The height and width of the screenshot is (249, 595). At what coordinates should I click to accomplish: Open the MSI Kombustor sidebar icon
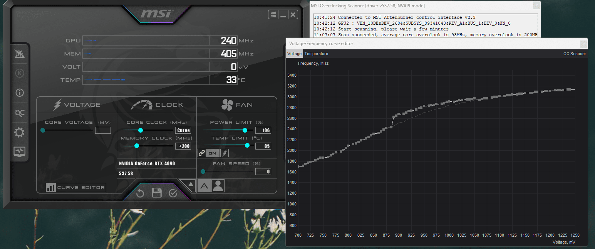(x=19, y=54)
